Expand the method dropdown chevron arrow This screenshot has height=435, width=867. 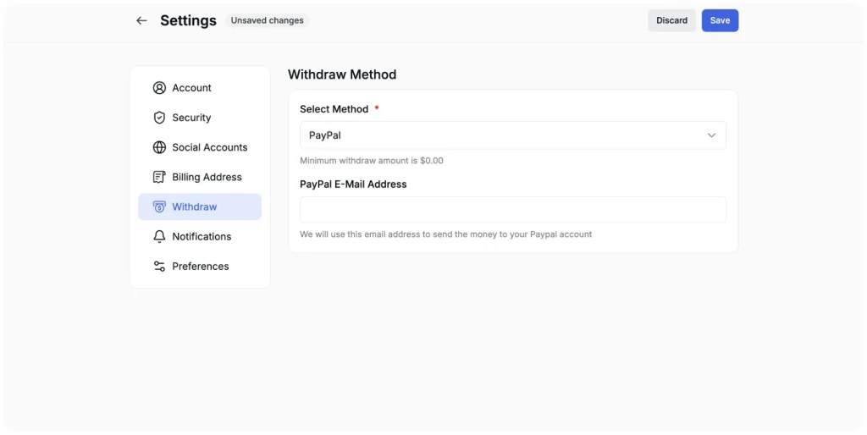711,135
